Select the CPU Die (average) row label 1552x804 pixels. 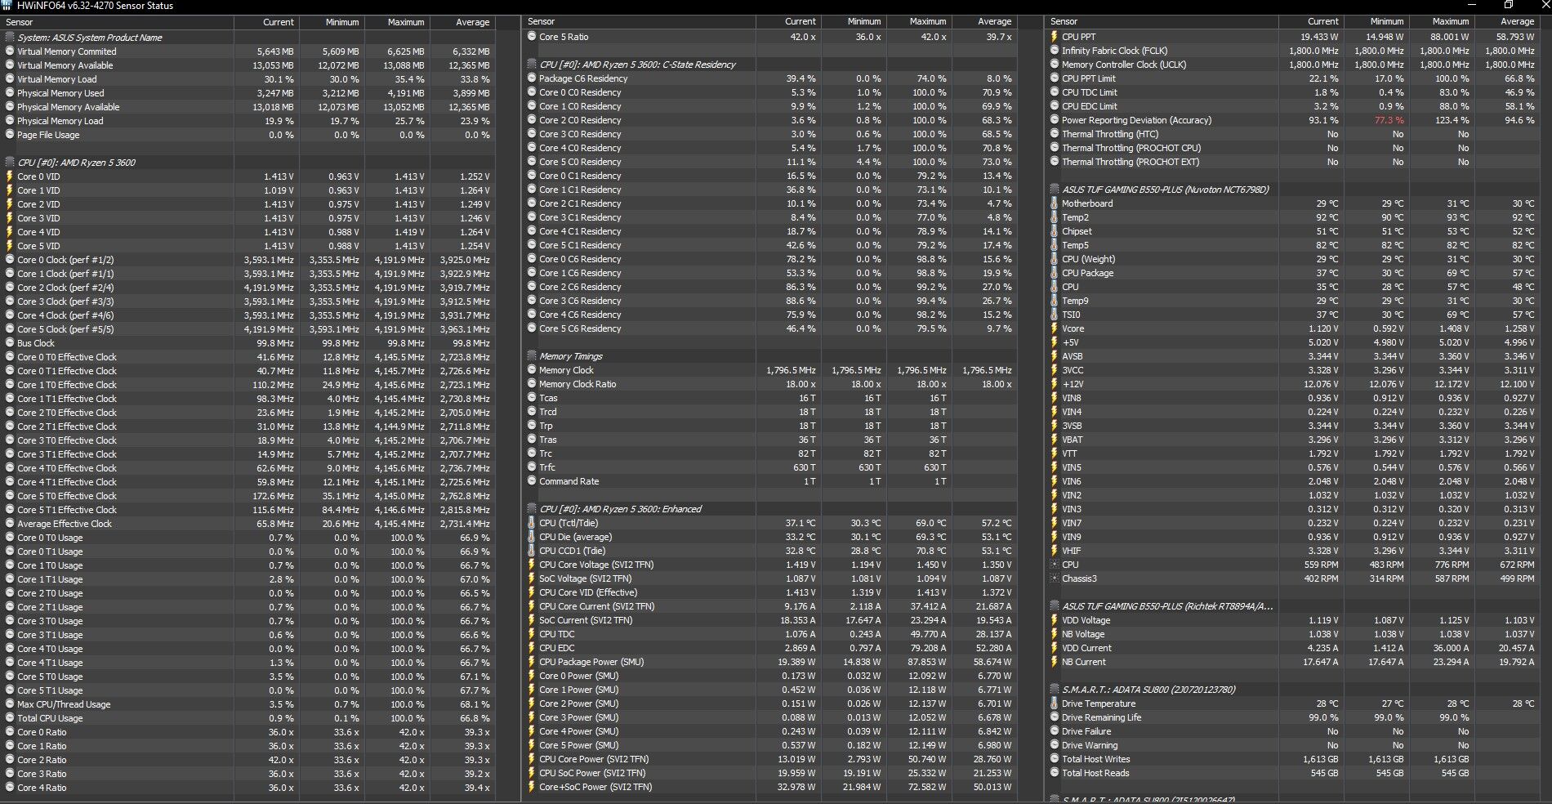click(575, 537)
